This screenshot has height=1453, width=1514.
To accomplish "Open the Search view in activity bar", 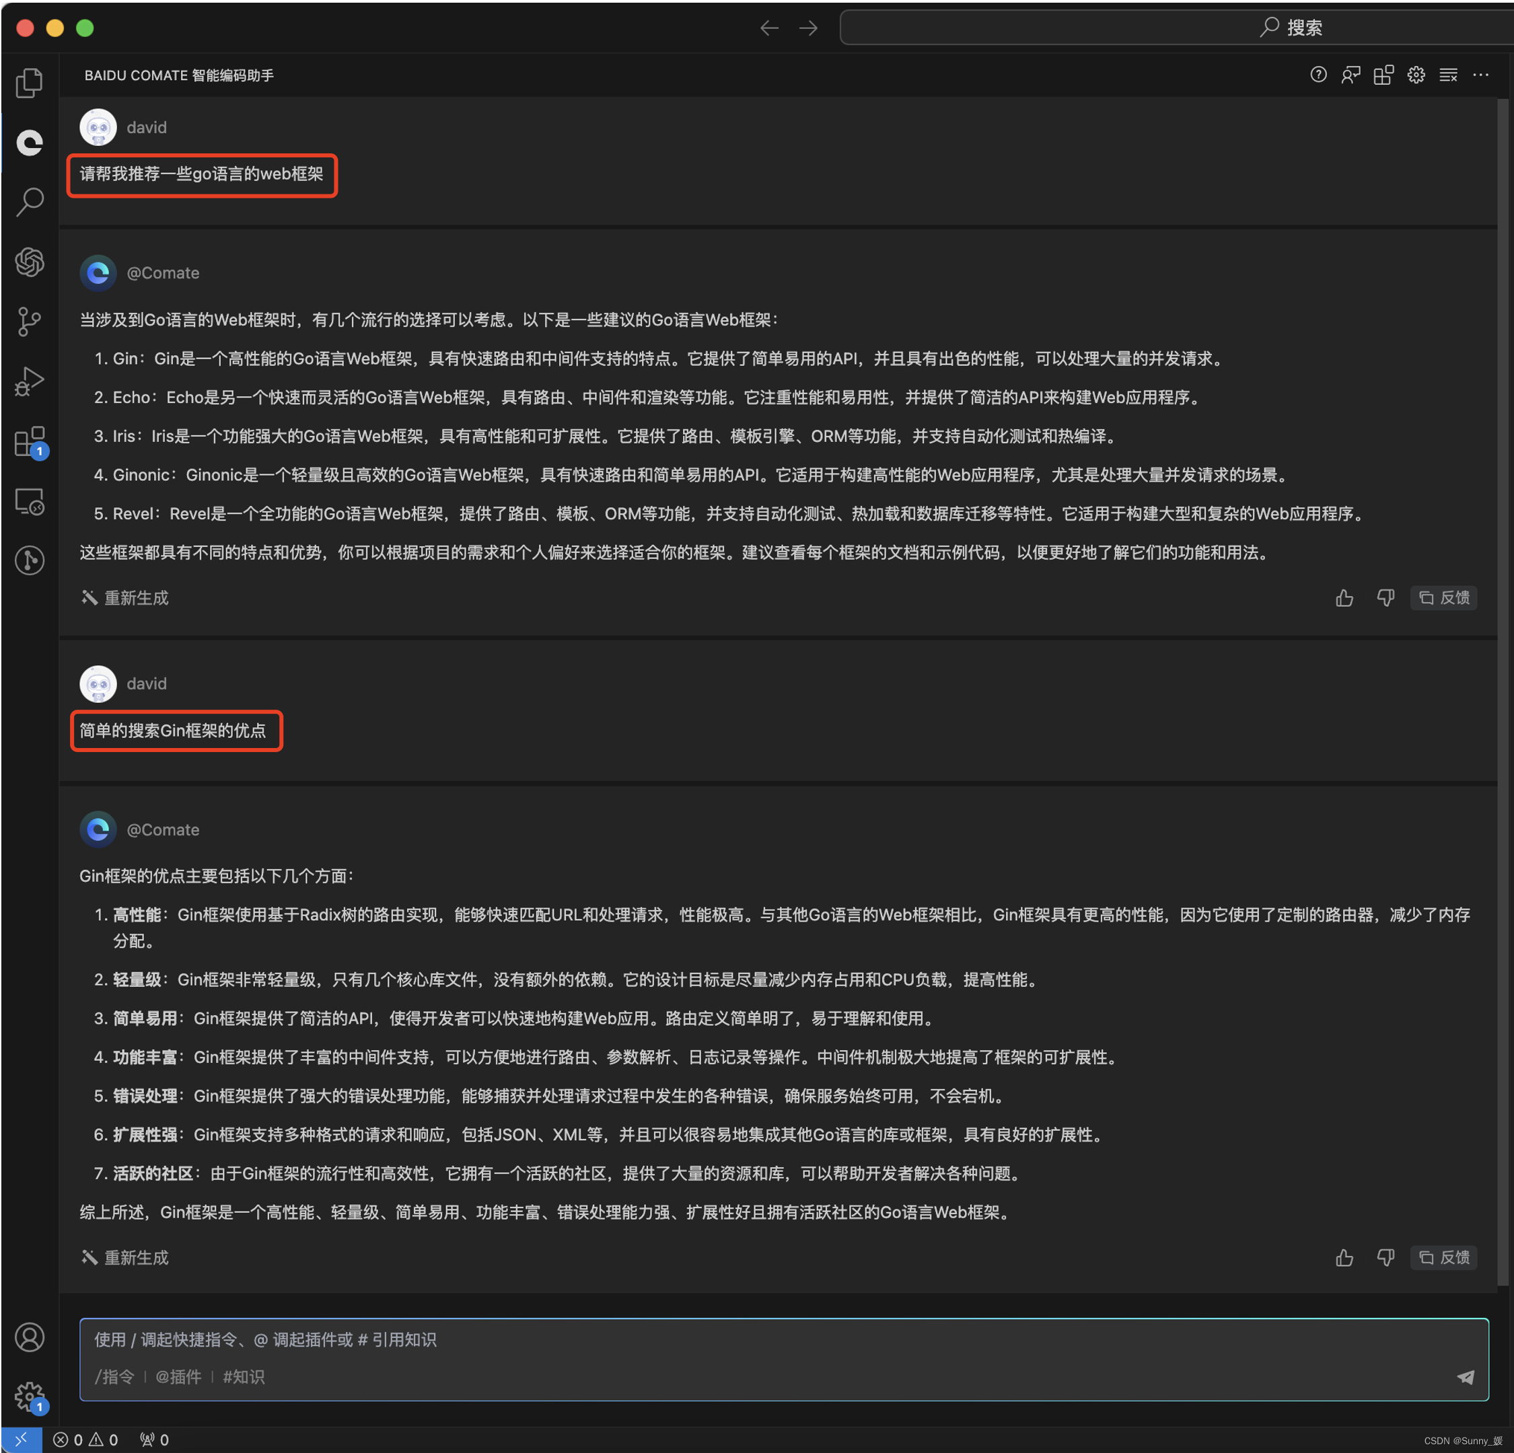I will pyautogui.click(x=30, y=202).
